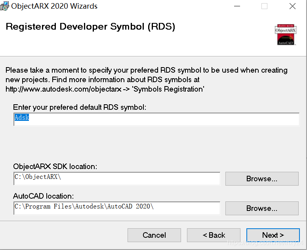Image resolution: width=307 pixels, height=250 pixels.
Task: Click the 'ObjectARX SDK location:' label
Action: [x=55, y=166]
